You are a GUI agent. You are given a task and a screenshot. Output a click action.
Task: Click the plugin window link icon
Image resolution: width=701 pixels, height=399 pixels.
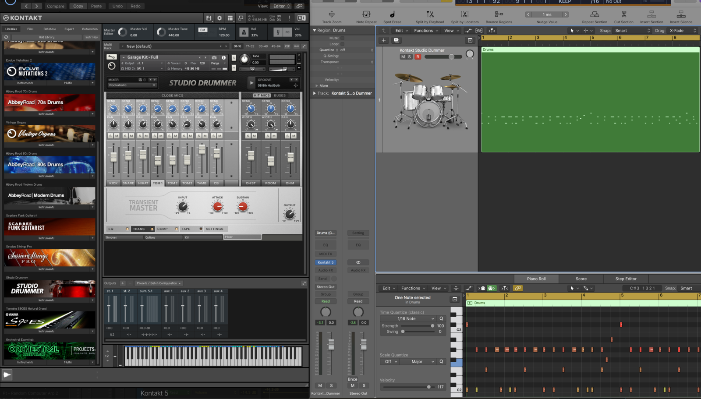299,6
